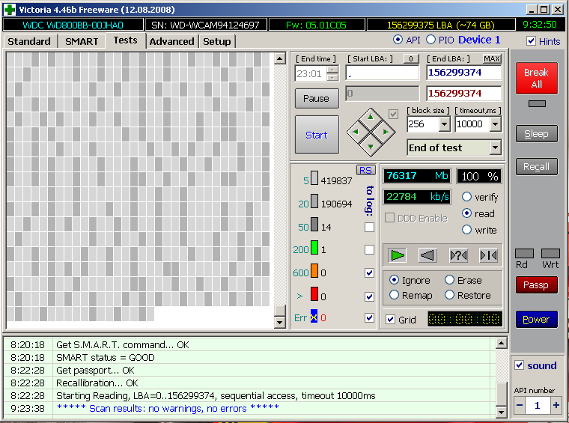Open the block size dropdown
The image size is (569, 423).
click(444, 124)
